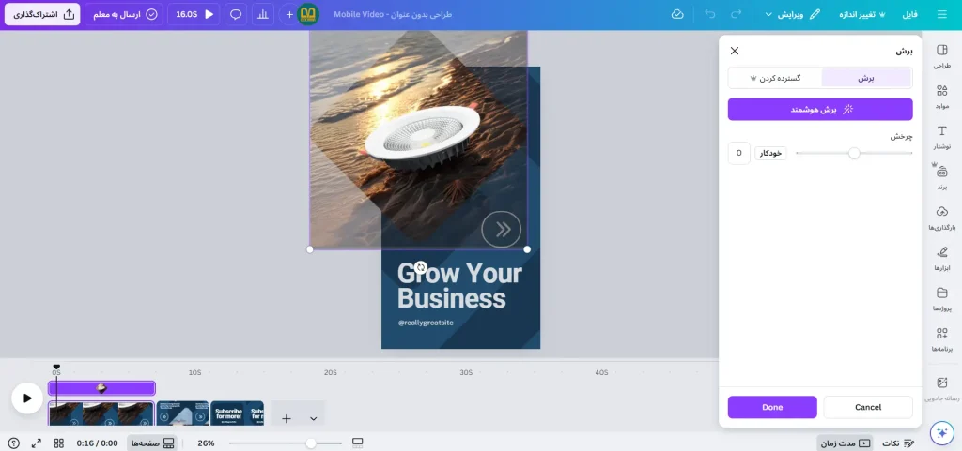Click the Grow Your Business heading
Image resolution: width=962 pixels, height=451 pixels.
point(459,286)
